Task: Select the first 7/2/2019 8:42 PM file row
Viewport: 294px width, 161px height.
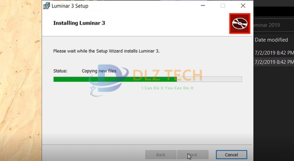Action: pyautogui.click(x=274, y=53)
